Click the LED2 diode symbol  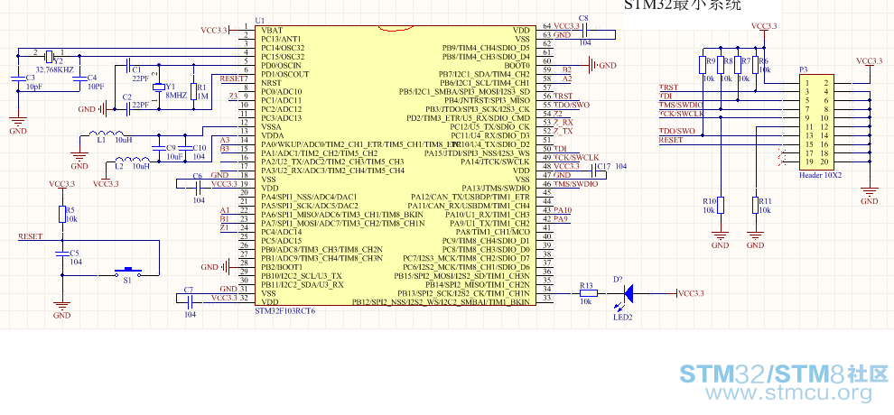click(629, 293)
